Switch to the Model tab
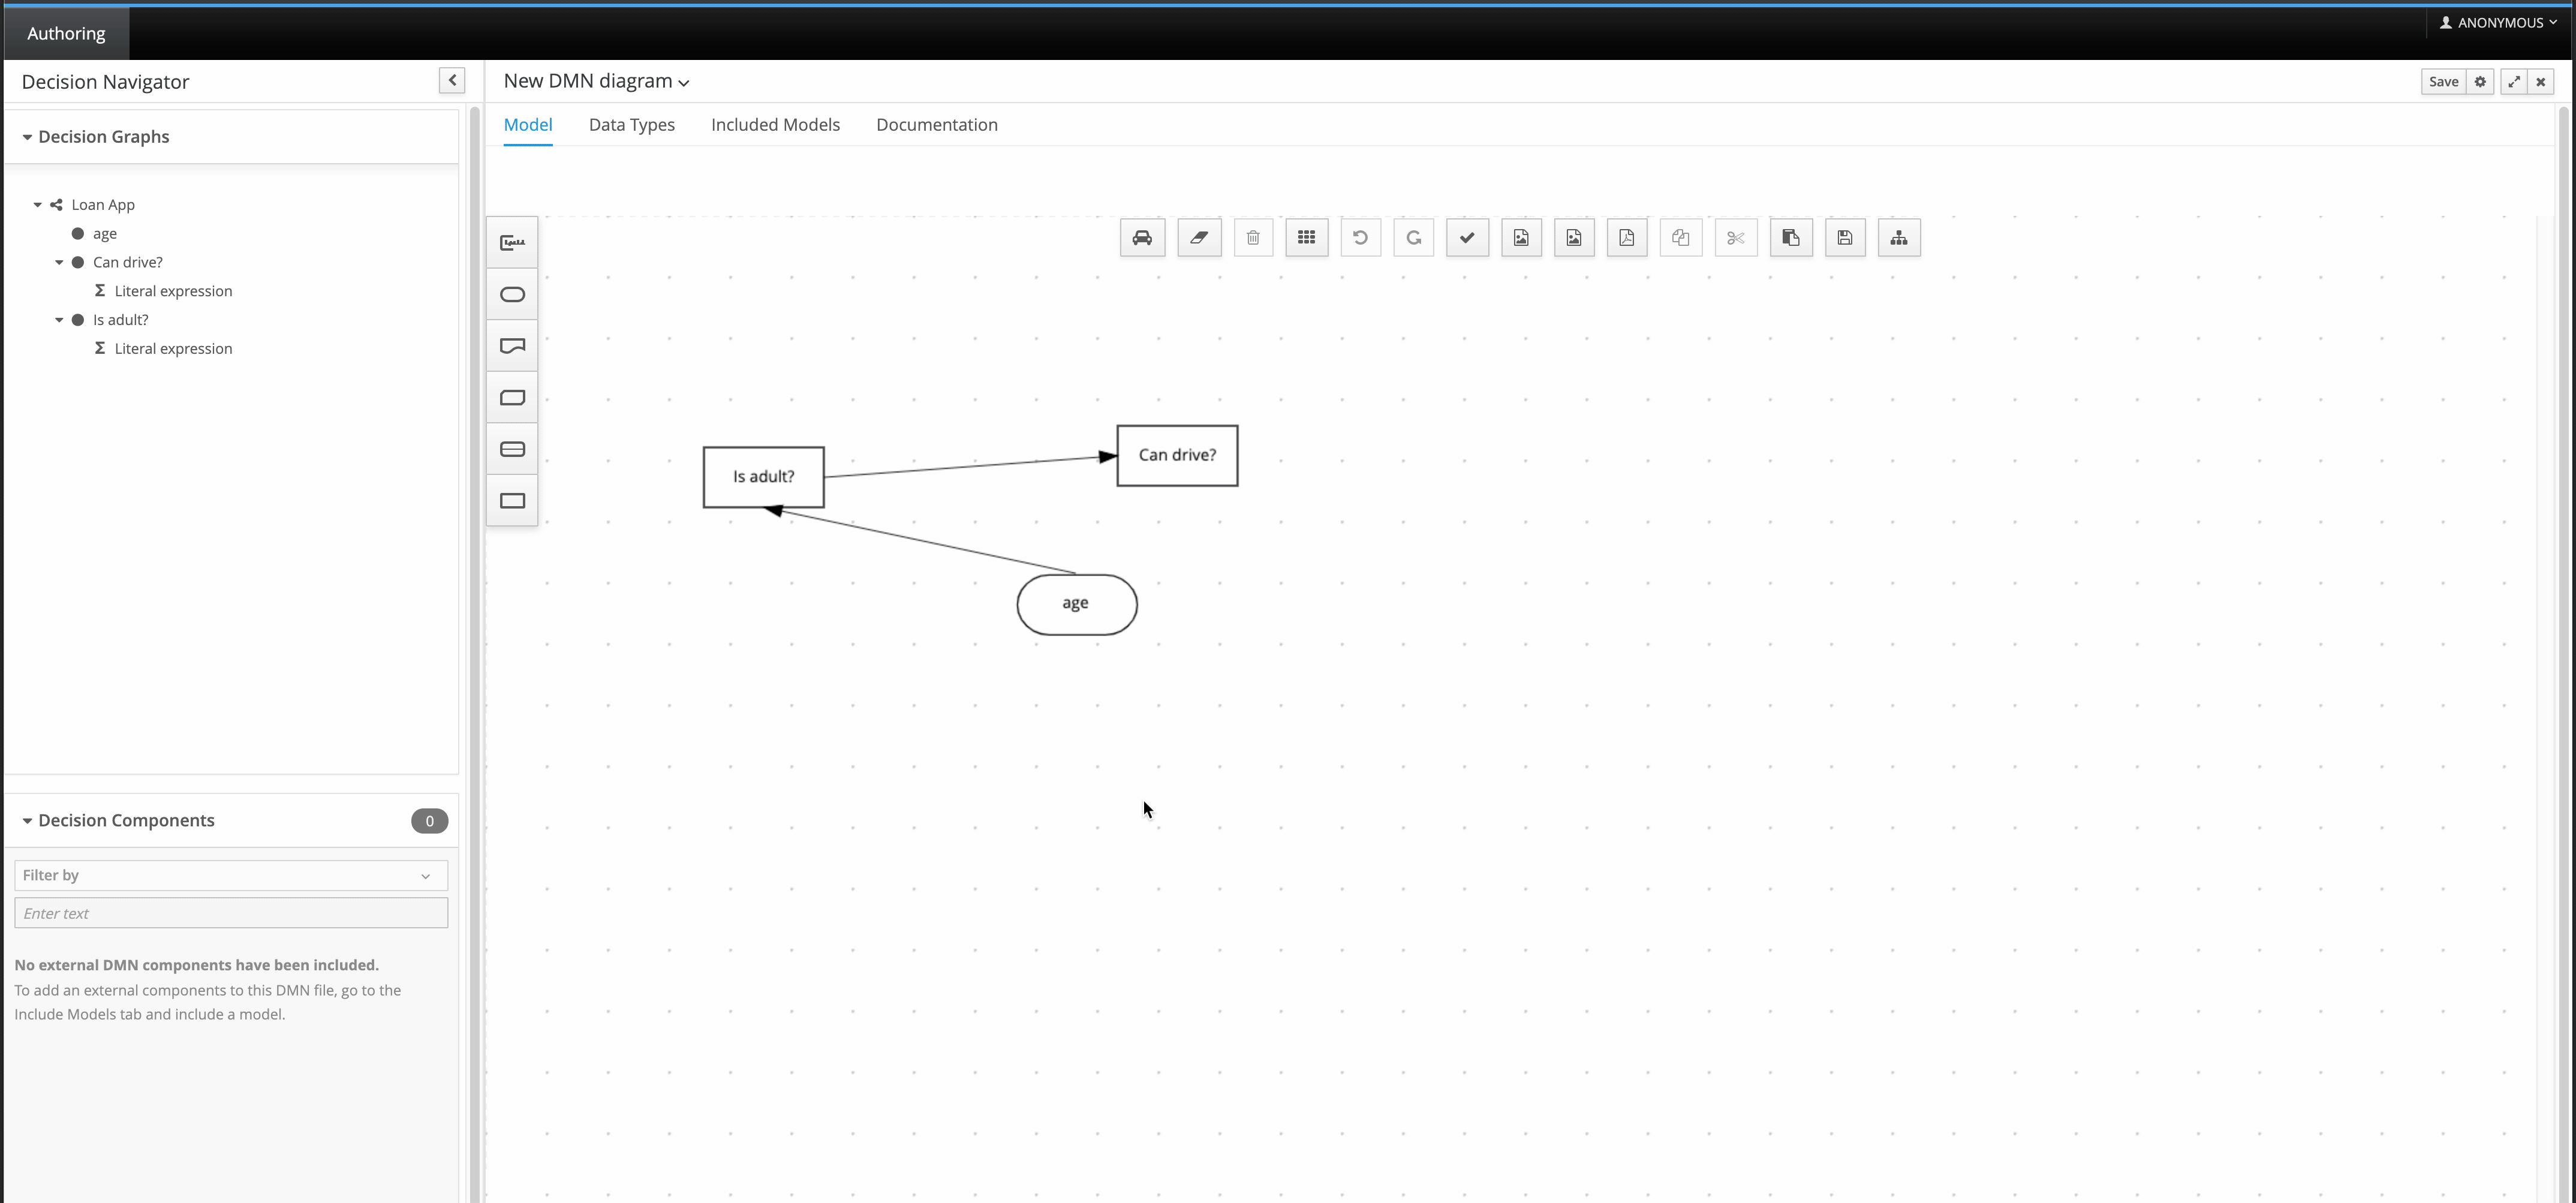This screenshot has width=2576, height=1203. coord(528,125)
